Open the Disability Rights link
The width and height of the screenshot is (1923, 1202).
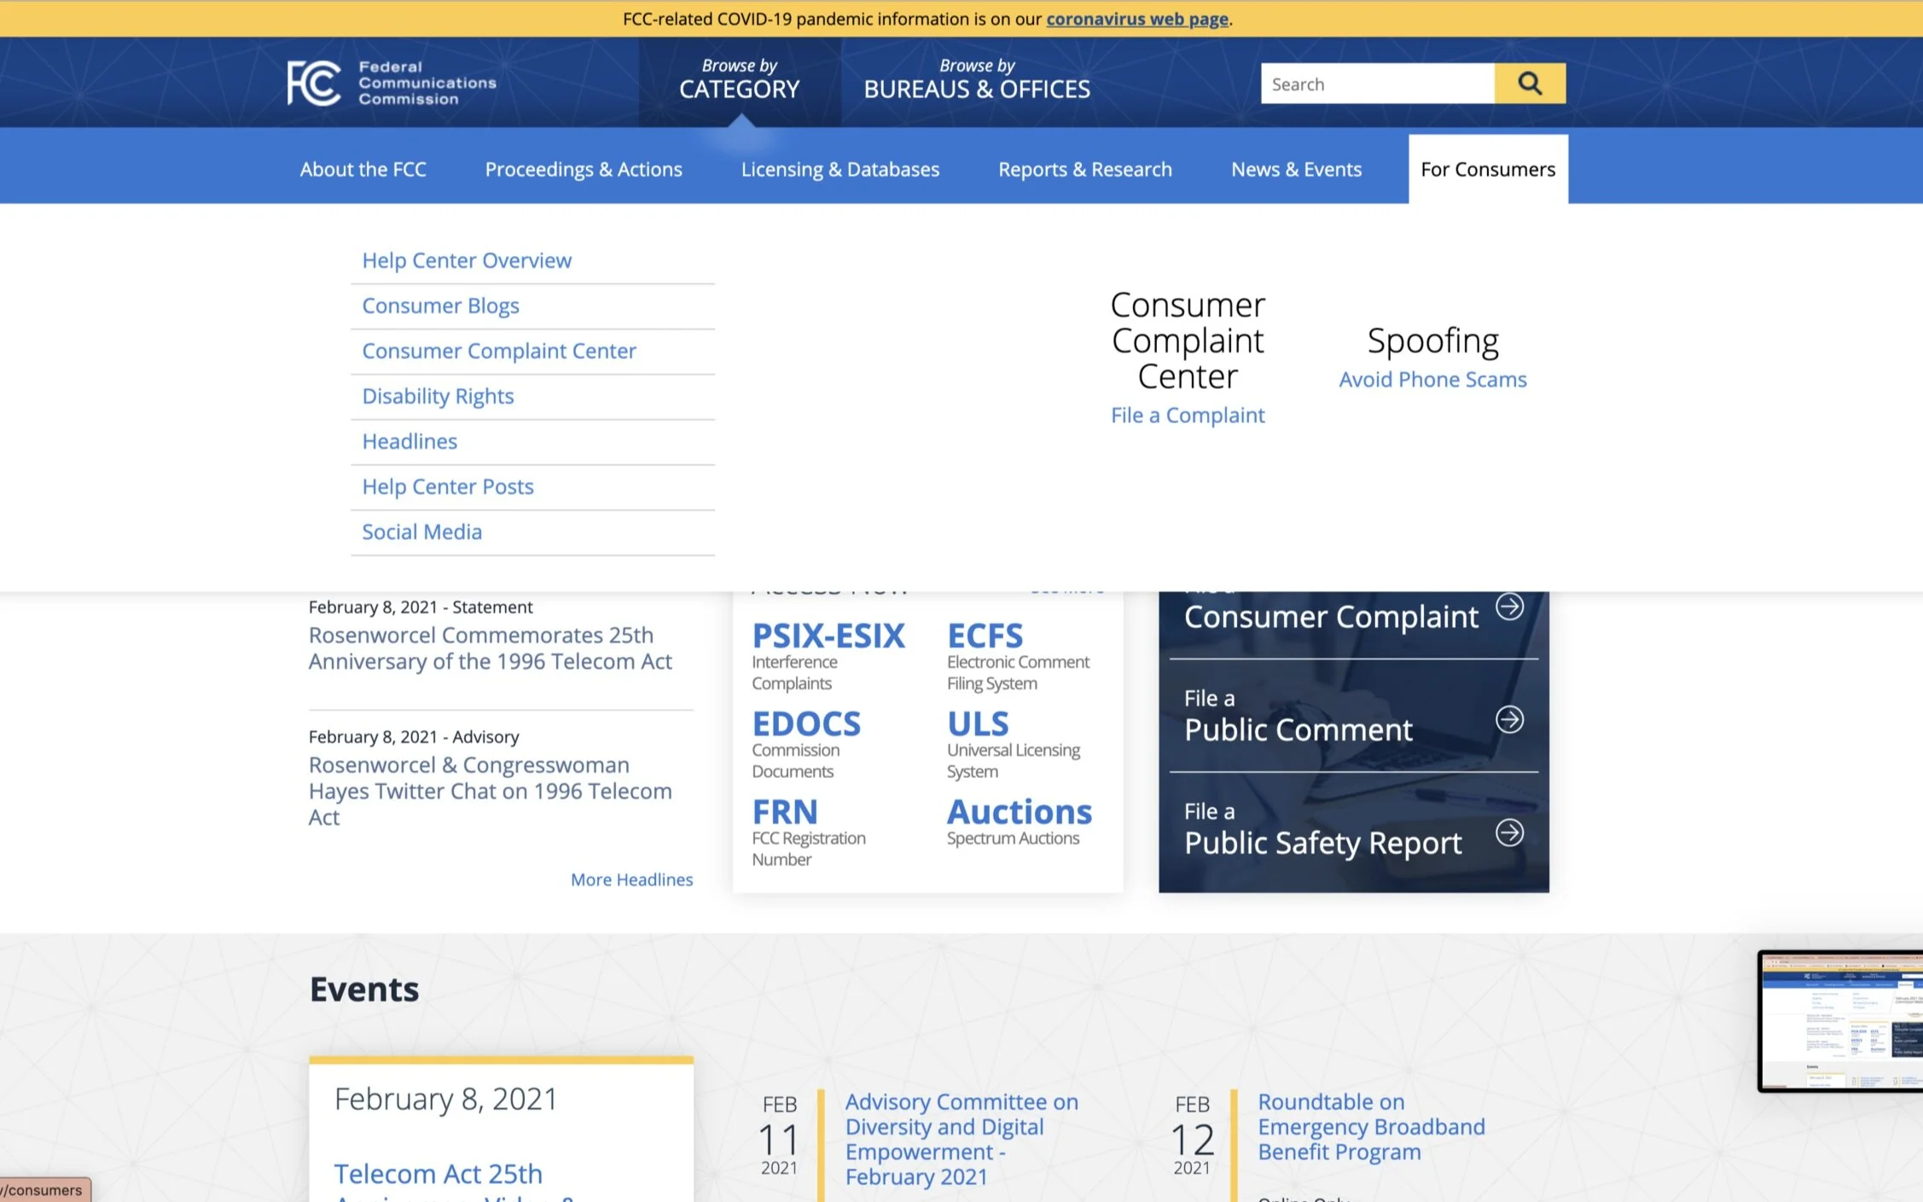click(x=438, y=396)
